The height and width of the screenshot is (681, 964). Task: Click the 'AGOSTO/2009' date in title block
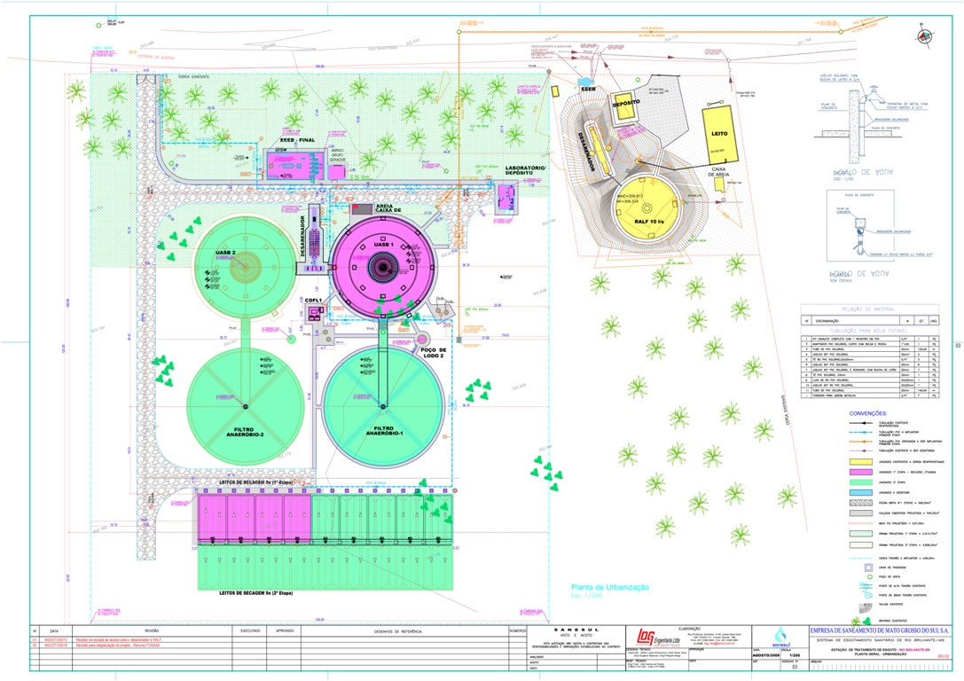point(766,655)
